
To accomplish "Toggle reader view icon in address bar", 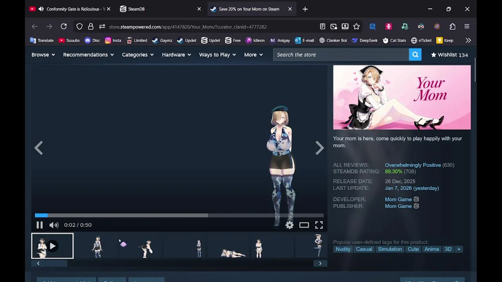I will [x=322, y=27].
